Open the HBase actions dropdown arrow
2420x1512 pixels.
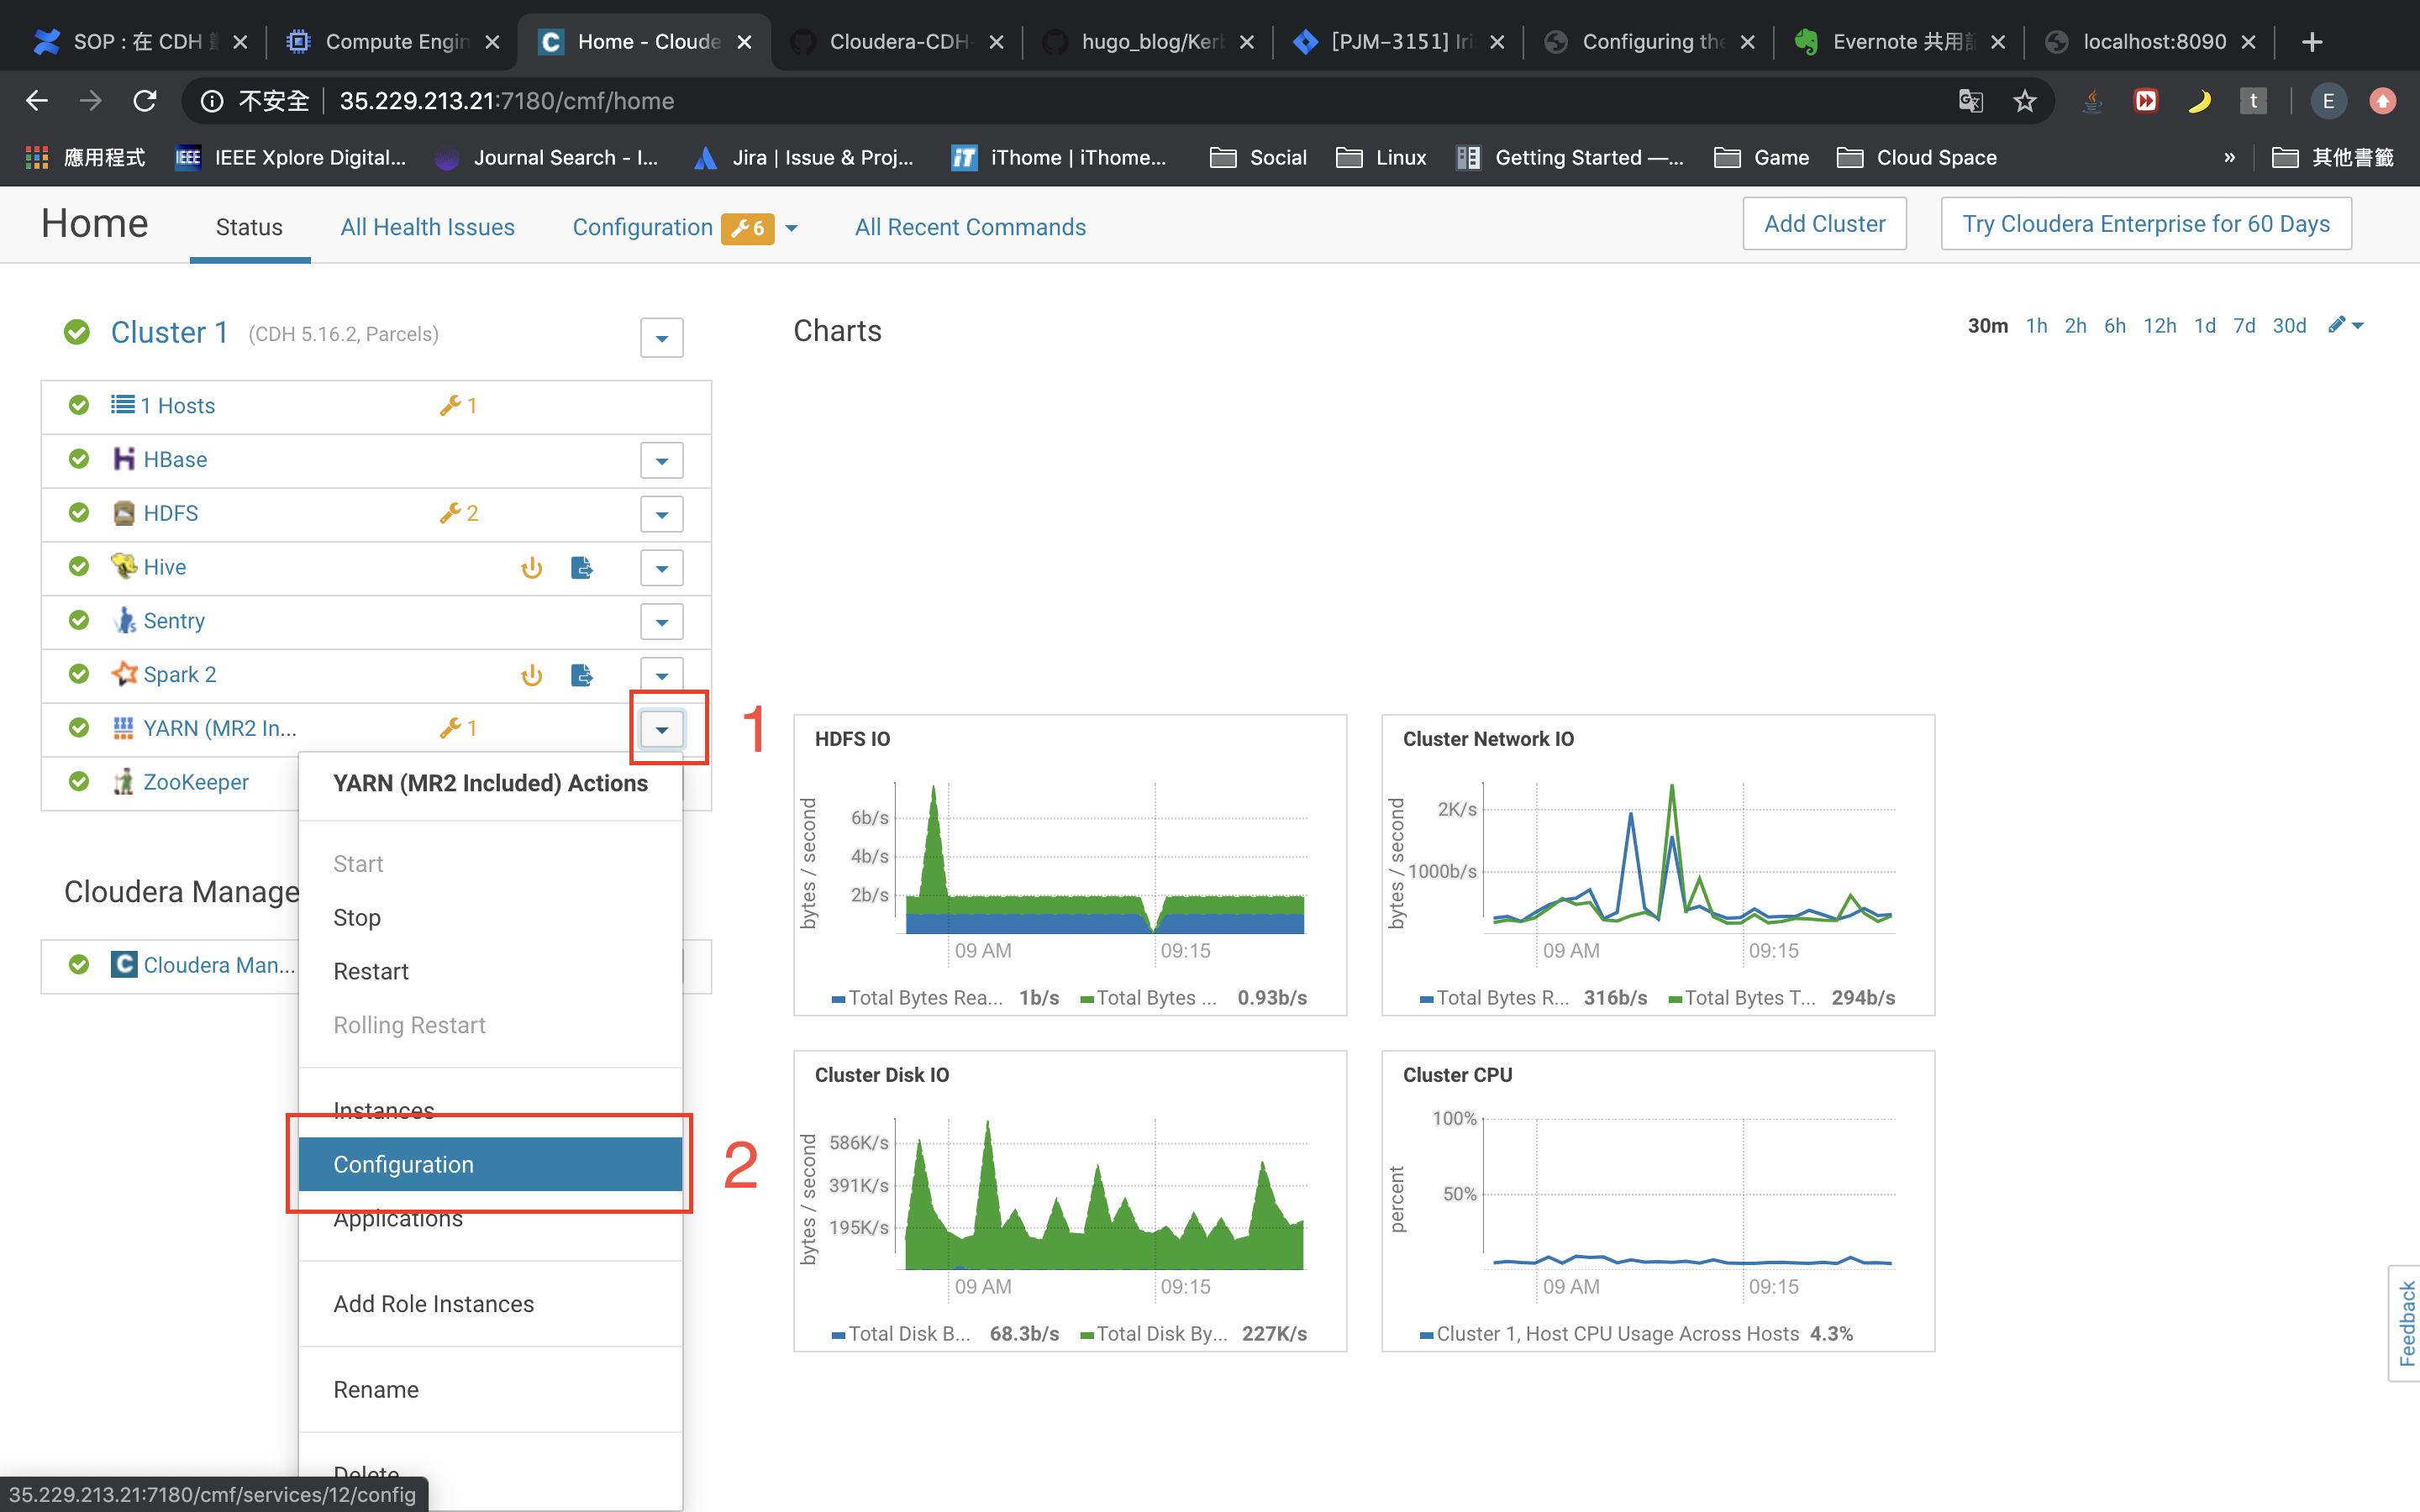click(661, 461)
